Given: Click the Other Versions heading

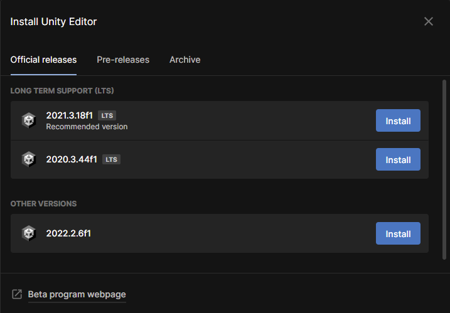Looking at the screenshot, I should pyautogui.click(x=44, y=204).
